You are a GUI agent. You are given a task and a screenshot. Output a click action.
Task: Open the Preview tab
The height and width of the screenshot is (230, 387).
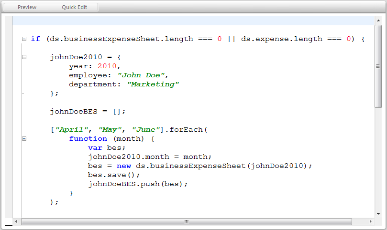tap(27, 7)
